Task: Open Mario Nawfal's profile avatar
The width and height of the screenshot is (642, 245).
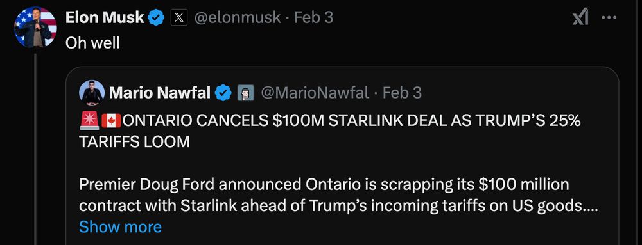Action: pos(92,93)
